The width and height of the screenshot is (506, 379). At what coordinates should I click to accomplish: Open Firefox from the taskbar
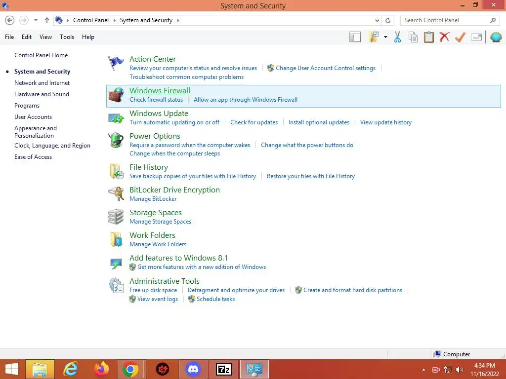point(101,369)
